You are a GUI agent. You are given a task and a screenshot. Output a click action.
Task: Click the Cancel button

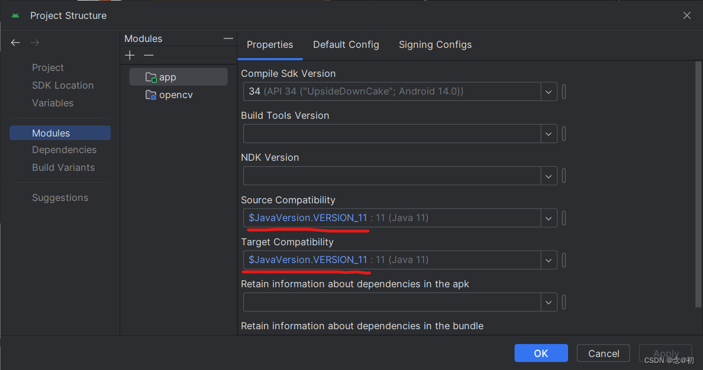603,353
